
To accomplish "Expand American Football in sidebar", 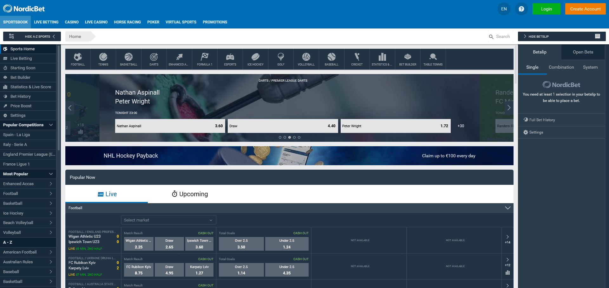I will (51, 252).
